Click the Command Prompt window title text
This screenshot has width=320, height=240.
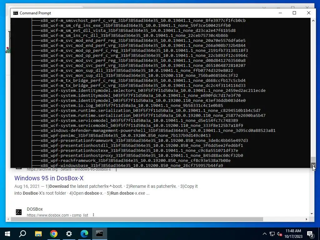(35, 13)
